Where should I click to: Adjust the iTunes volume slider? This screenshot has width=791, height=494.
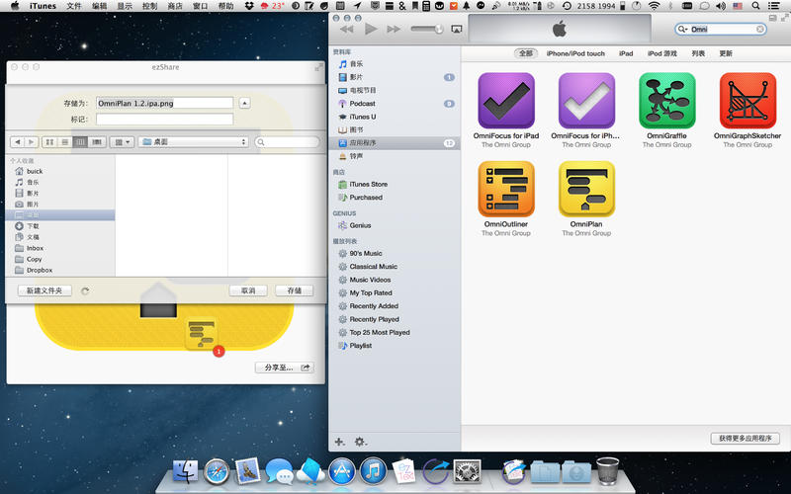427,30
